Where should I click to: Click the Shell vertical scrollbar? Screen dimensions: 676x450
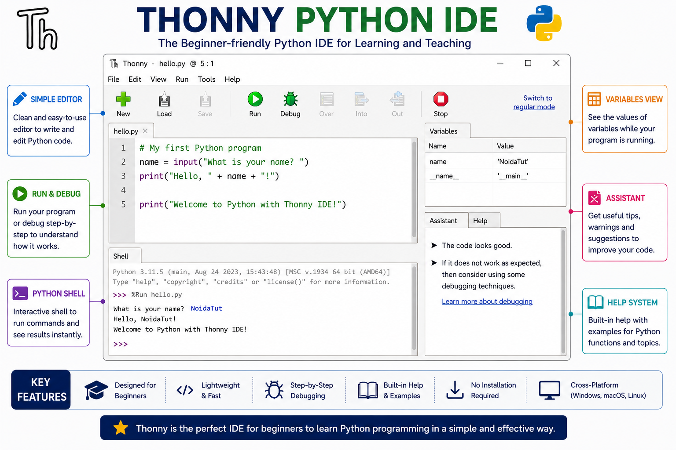click(414, 308)
